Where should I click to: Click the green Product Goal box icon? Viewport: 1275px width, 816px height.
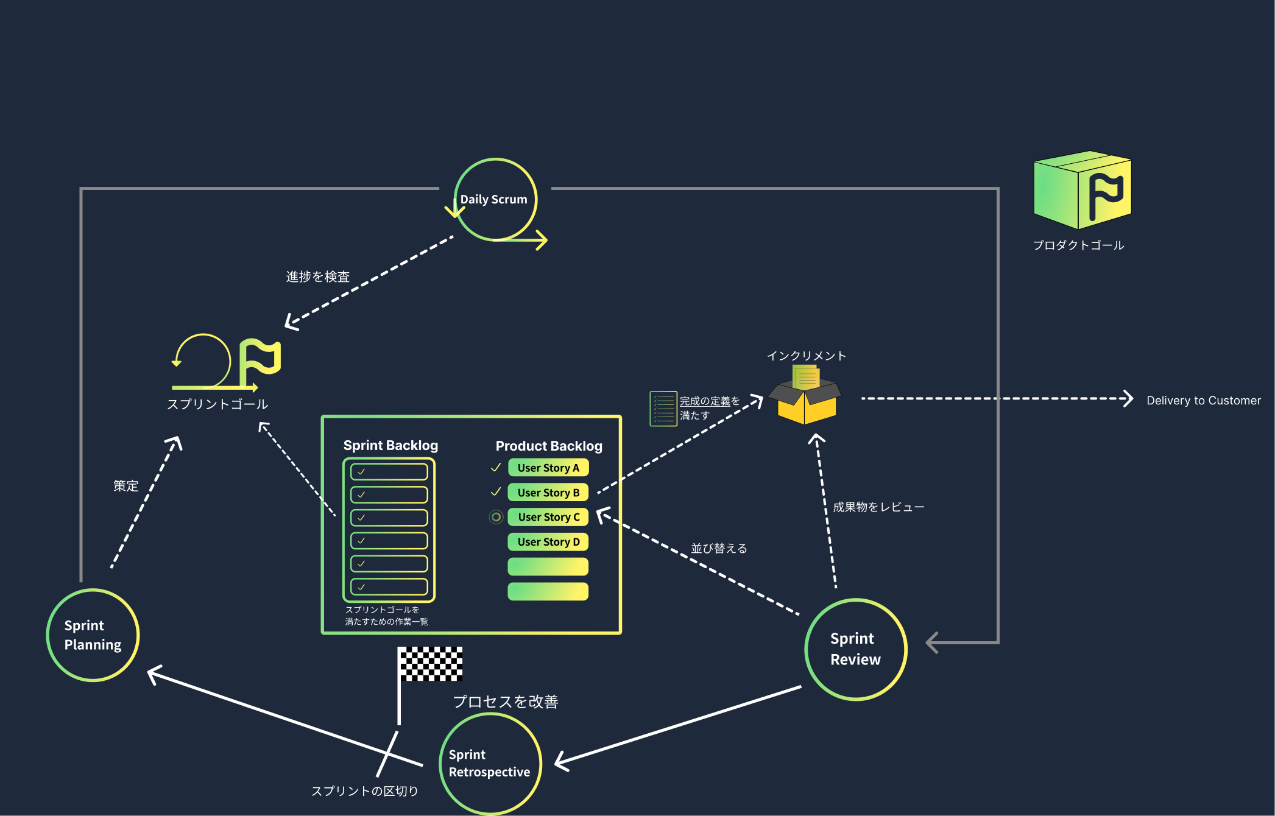pyautogui.click(x=1082, y=190)
